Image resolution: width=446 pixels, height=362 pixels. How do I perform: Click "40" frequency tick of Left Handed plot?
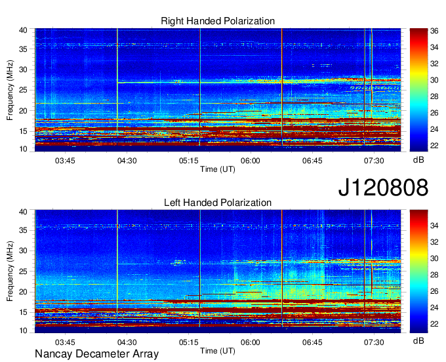tap(23, 212)
